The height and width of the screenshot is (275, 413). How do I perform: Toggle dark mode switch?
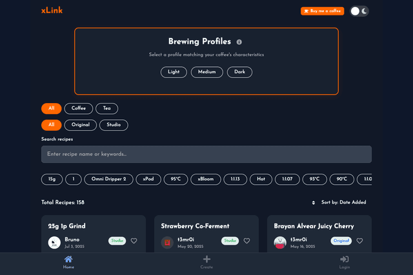pos(359,11)
